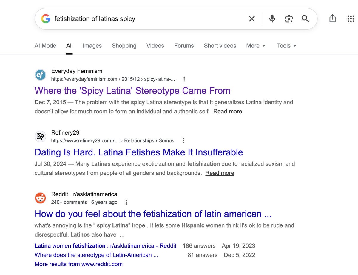Click the 'Everyday Feminism' site name

pyautogui.click(x=77, y=71)
